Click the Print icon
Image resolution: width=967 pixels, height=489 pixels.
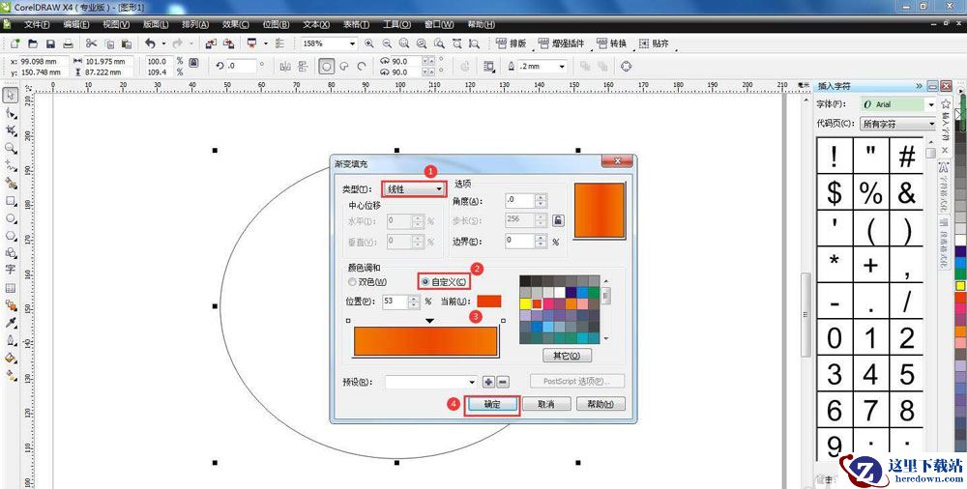(x=68, y=43)
